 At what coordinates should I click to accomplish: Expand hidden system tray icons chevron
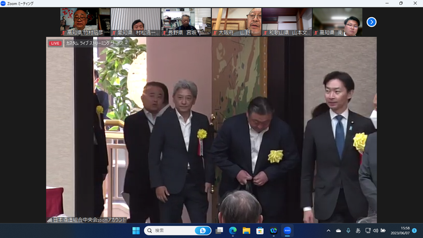coord(328,231)
